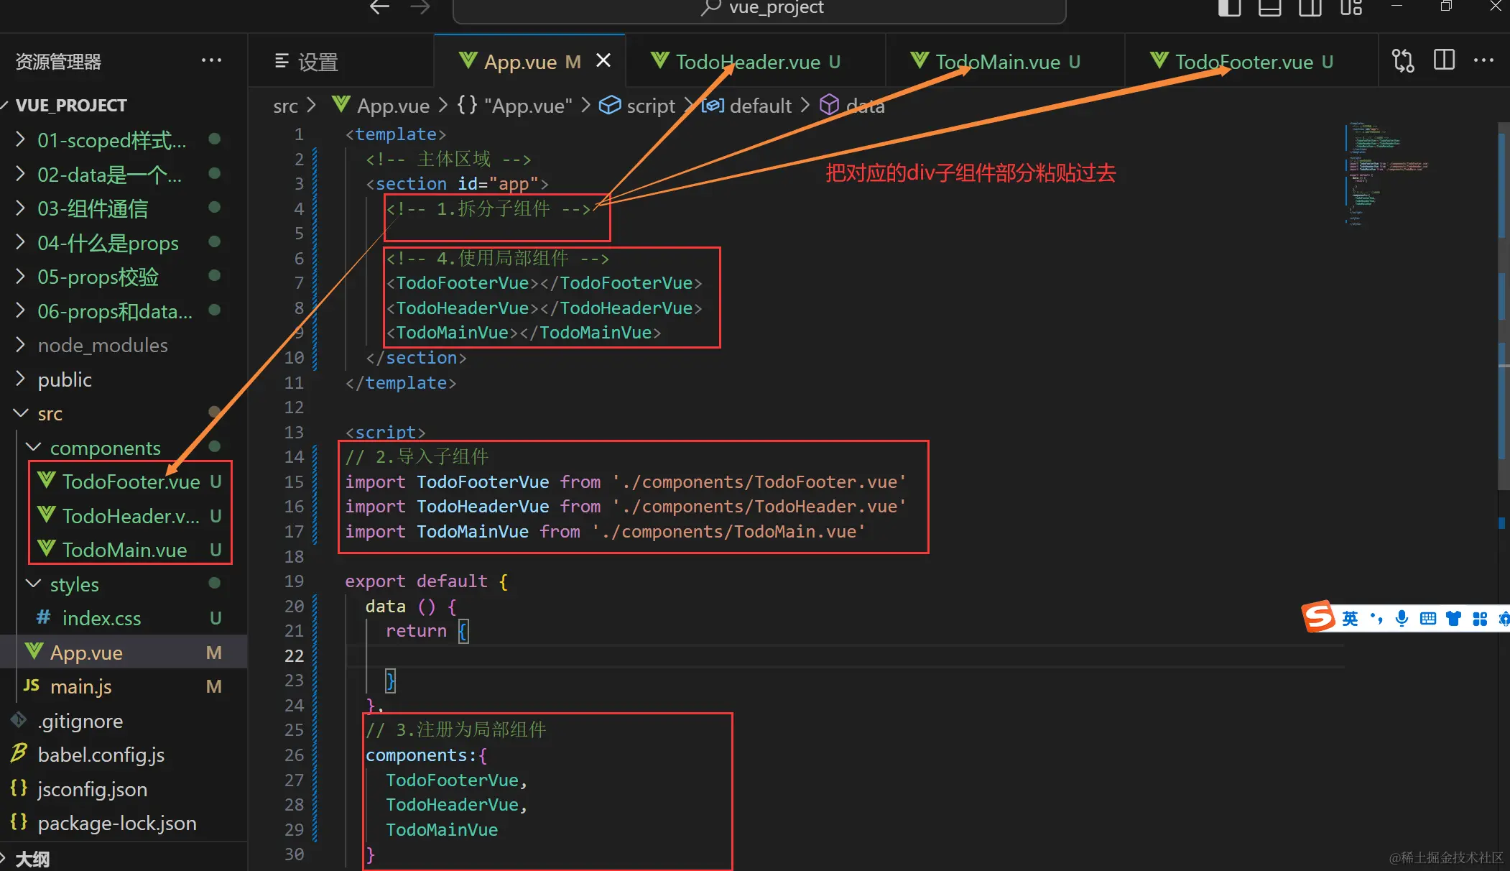Open the vue_project command search box
This screenshot has width=1510, height=871.
tap(759, 9)
